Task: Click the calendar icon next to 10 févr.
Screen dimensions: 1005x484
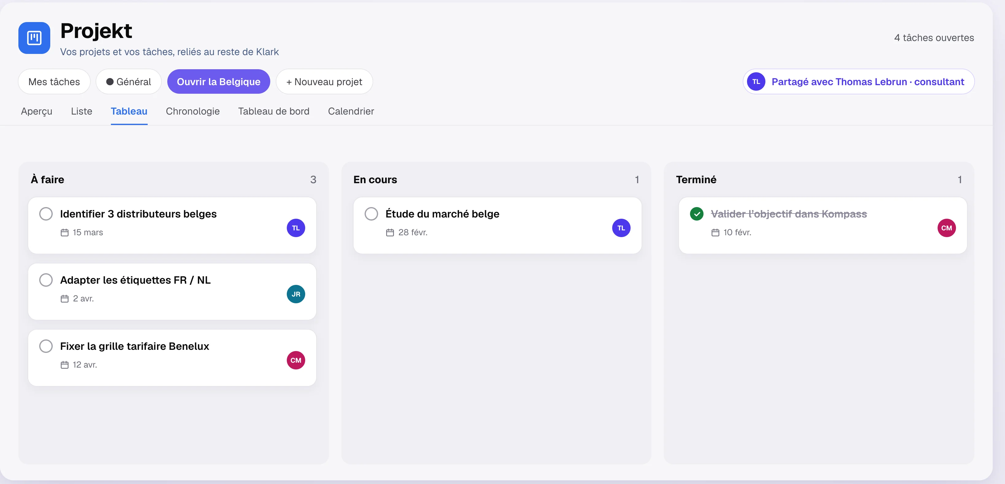Action: [x=715, y=233]
